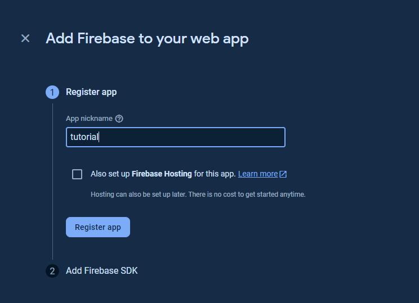
Task: Expand the Add Firebase SDK step
Action: click(x=102, y=271)
